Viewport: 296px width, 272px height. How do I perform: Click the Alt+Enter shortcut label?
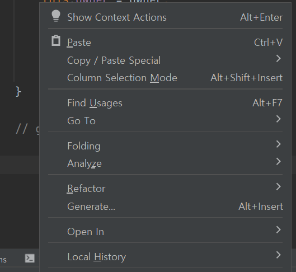click(261, 17)
